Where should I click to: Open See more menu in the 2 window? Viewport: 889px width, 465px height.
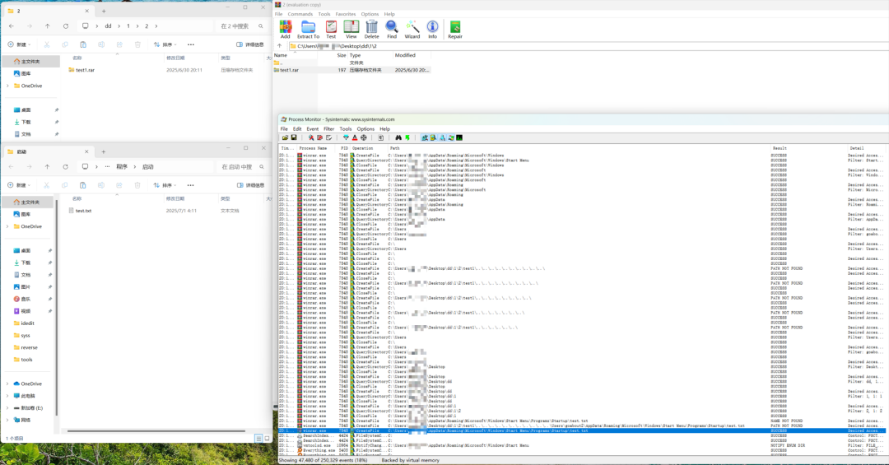[190, 44]
